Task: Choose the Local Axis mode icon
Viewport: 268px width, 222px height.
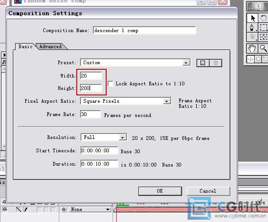Action: coord(251,59)
